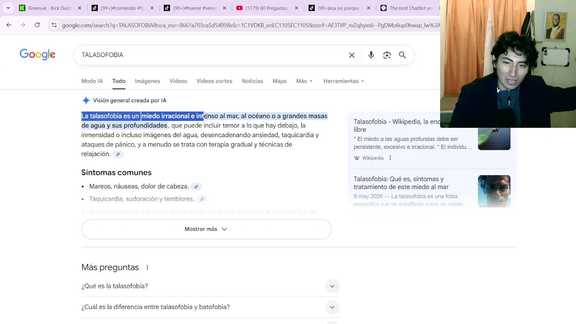
Task: Click the 'Más preguntas' heading
Action: pos(110,267)
